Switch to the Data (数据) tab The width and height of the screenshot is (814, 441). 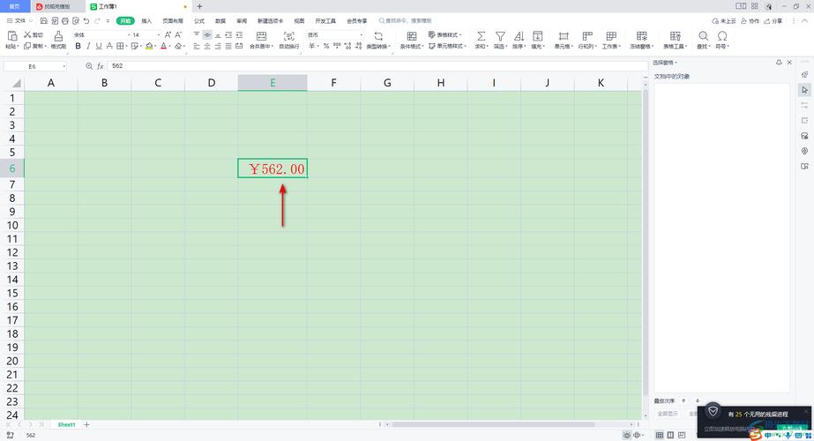coord(220,21)
